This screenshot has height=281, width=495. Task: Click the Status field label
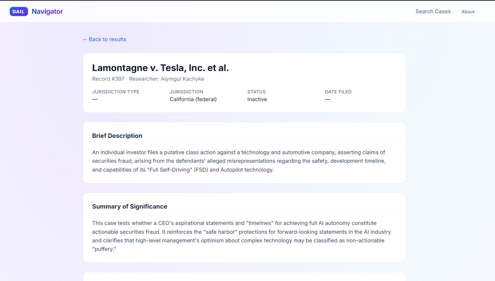(256, 92)
